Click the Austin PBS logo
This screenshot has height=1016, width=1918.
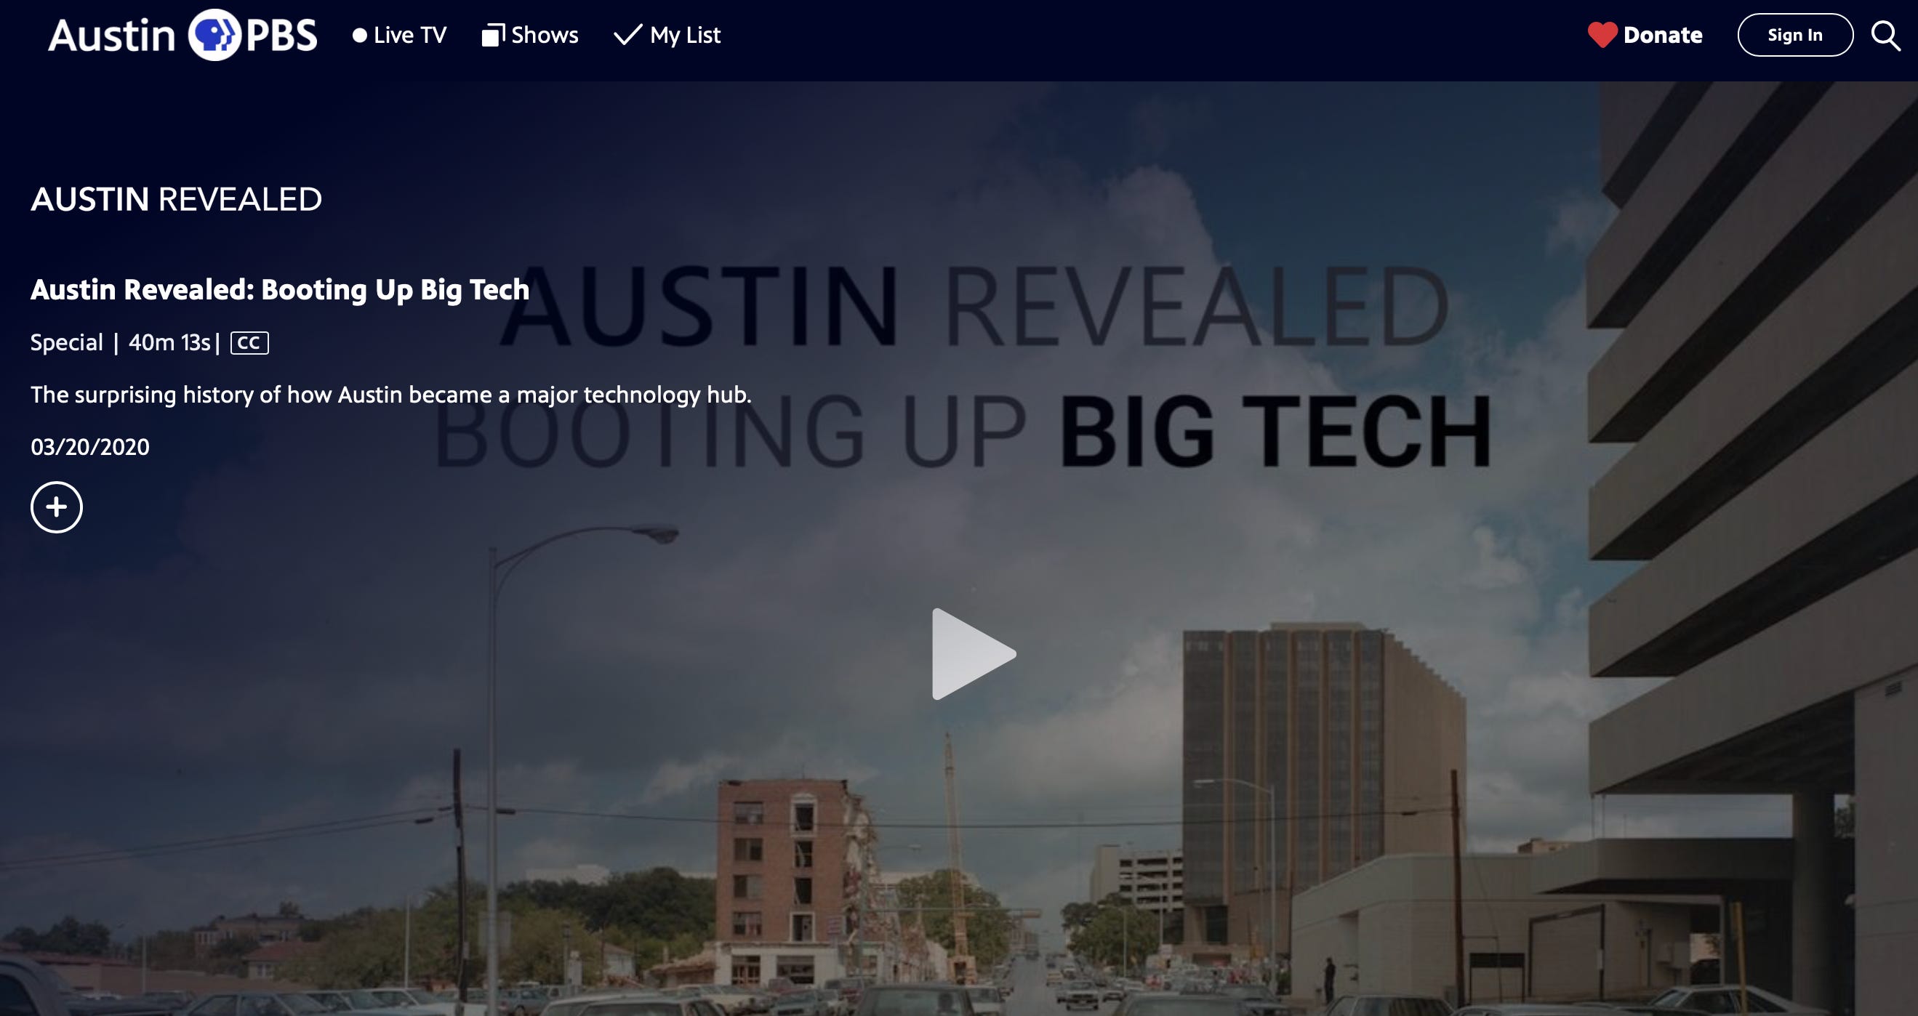click(182, 35)
